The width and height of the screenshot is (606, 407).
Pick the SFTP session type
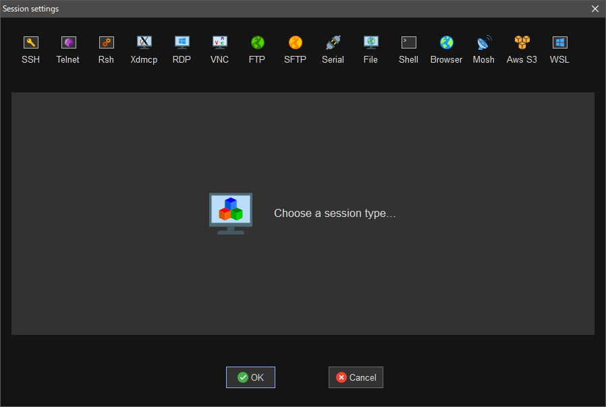click(x=295, y=49)
